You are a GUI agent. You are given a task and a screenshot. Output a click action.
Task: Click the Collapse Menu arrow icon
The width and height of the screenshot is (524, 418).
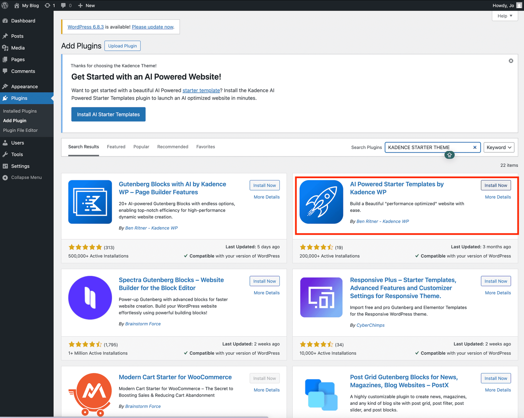pyautogui.click(x=5, y=178)
